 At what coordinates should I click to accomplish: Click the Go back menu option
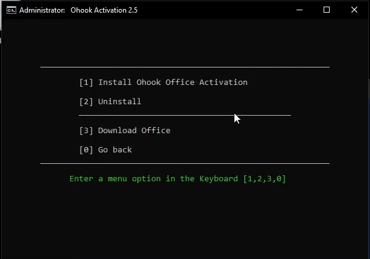tap(114, 149)
